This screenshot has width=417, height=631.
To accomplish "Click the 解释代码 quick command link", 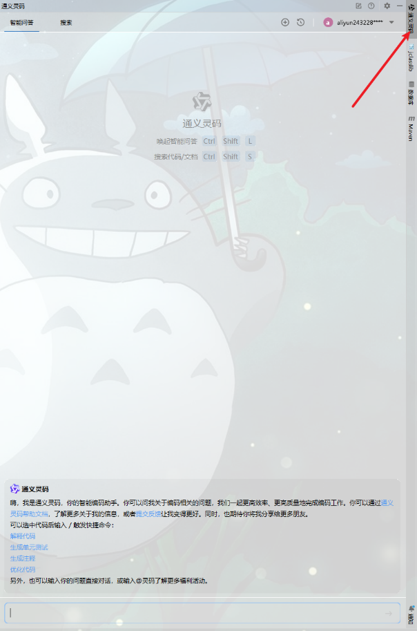I will tap(23, 536).
